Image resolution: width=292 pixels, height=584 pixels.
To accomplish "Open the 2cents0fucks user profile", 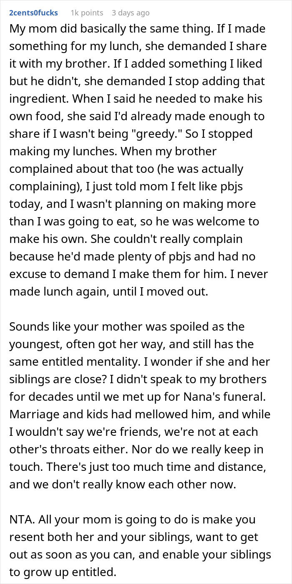I will tap(33, 13).
